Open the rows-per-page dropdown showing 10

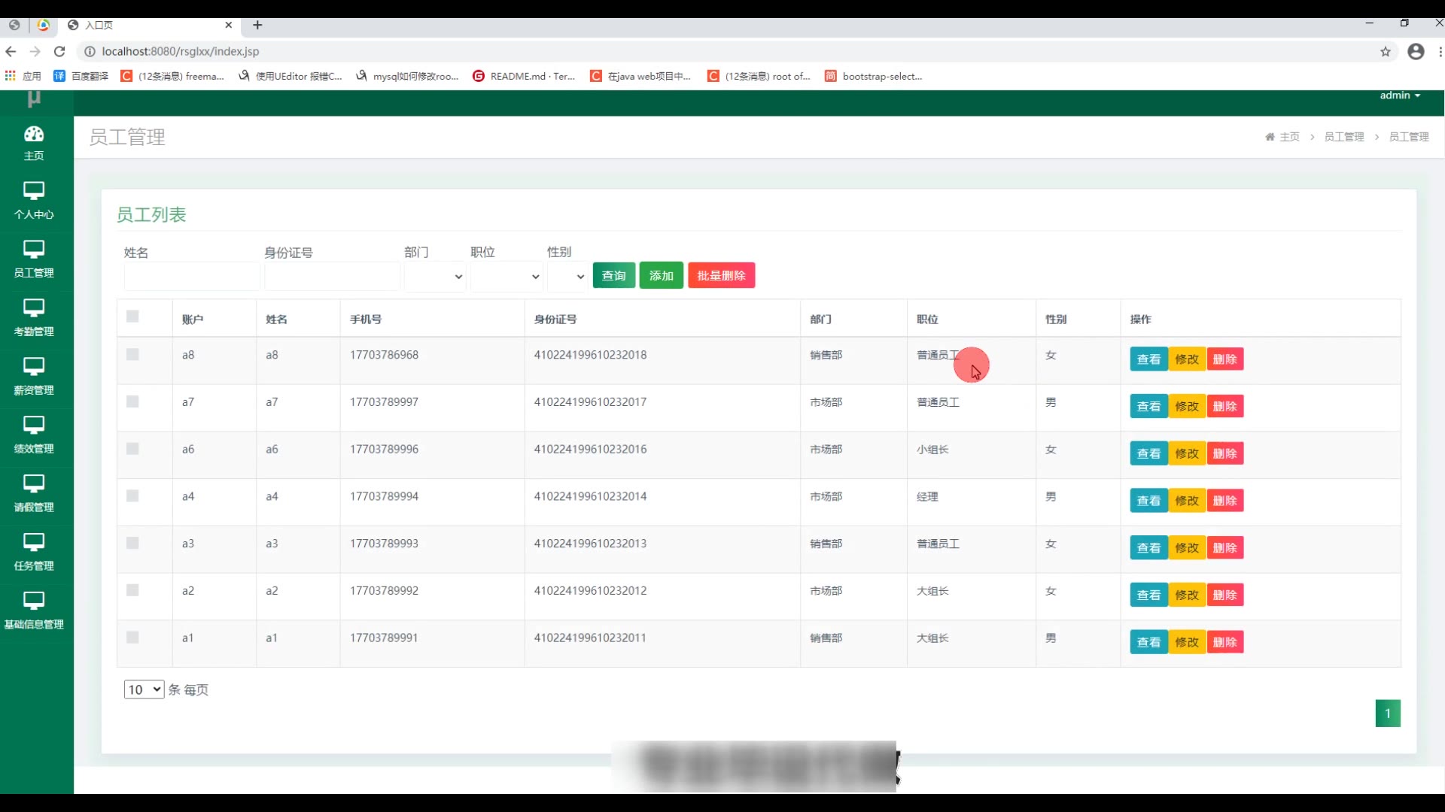tap(144, 689)
